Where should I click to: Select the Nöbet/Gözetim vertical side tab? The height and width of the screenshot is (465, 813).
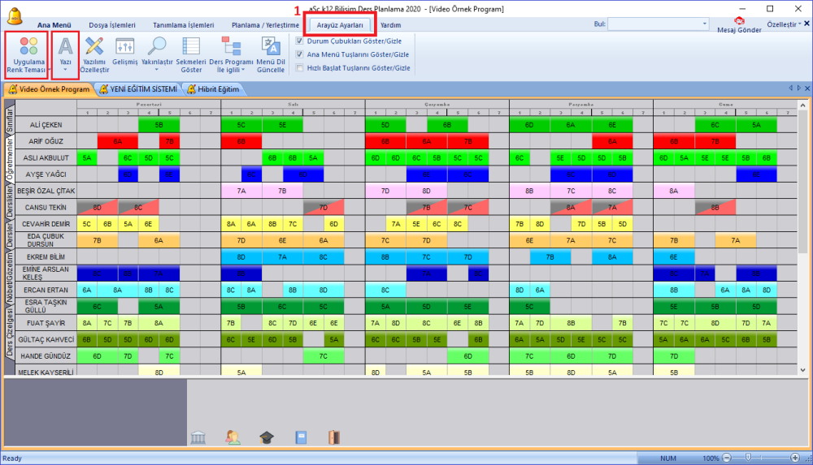coord(9,278)
